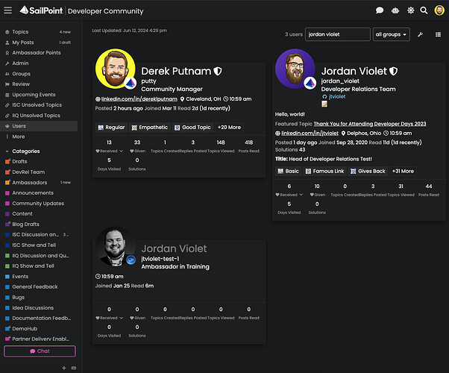
Task: Click the Good Topic badge
Action: [192, 128]
